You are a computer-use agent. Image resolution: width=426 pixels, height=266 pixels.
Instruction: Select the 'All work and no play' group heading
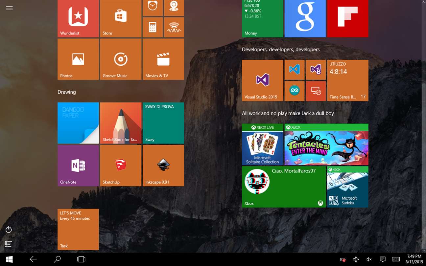pos(288,113)
